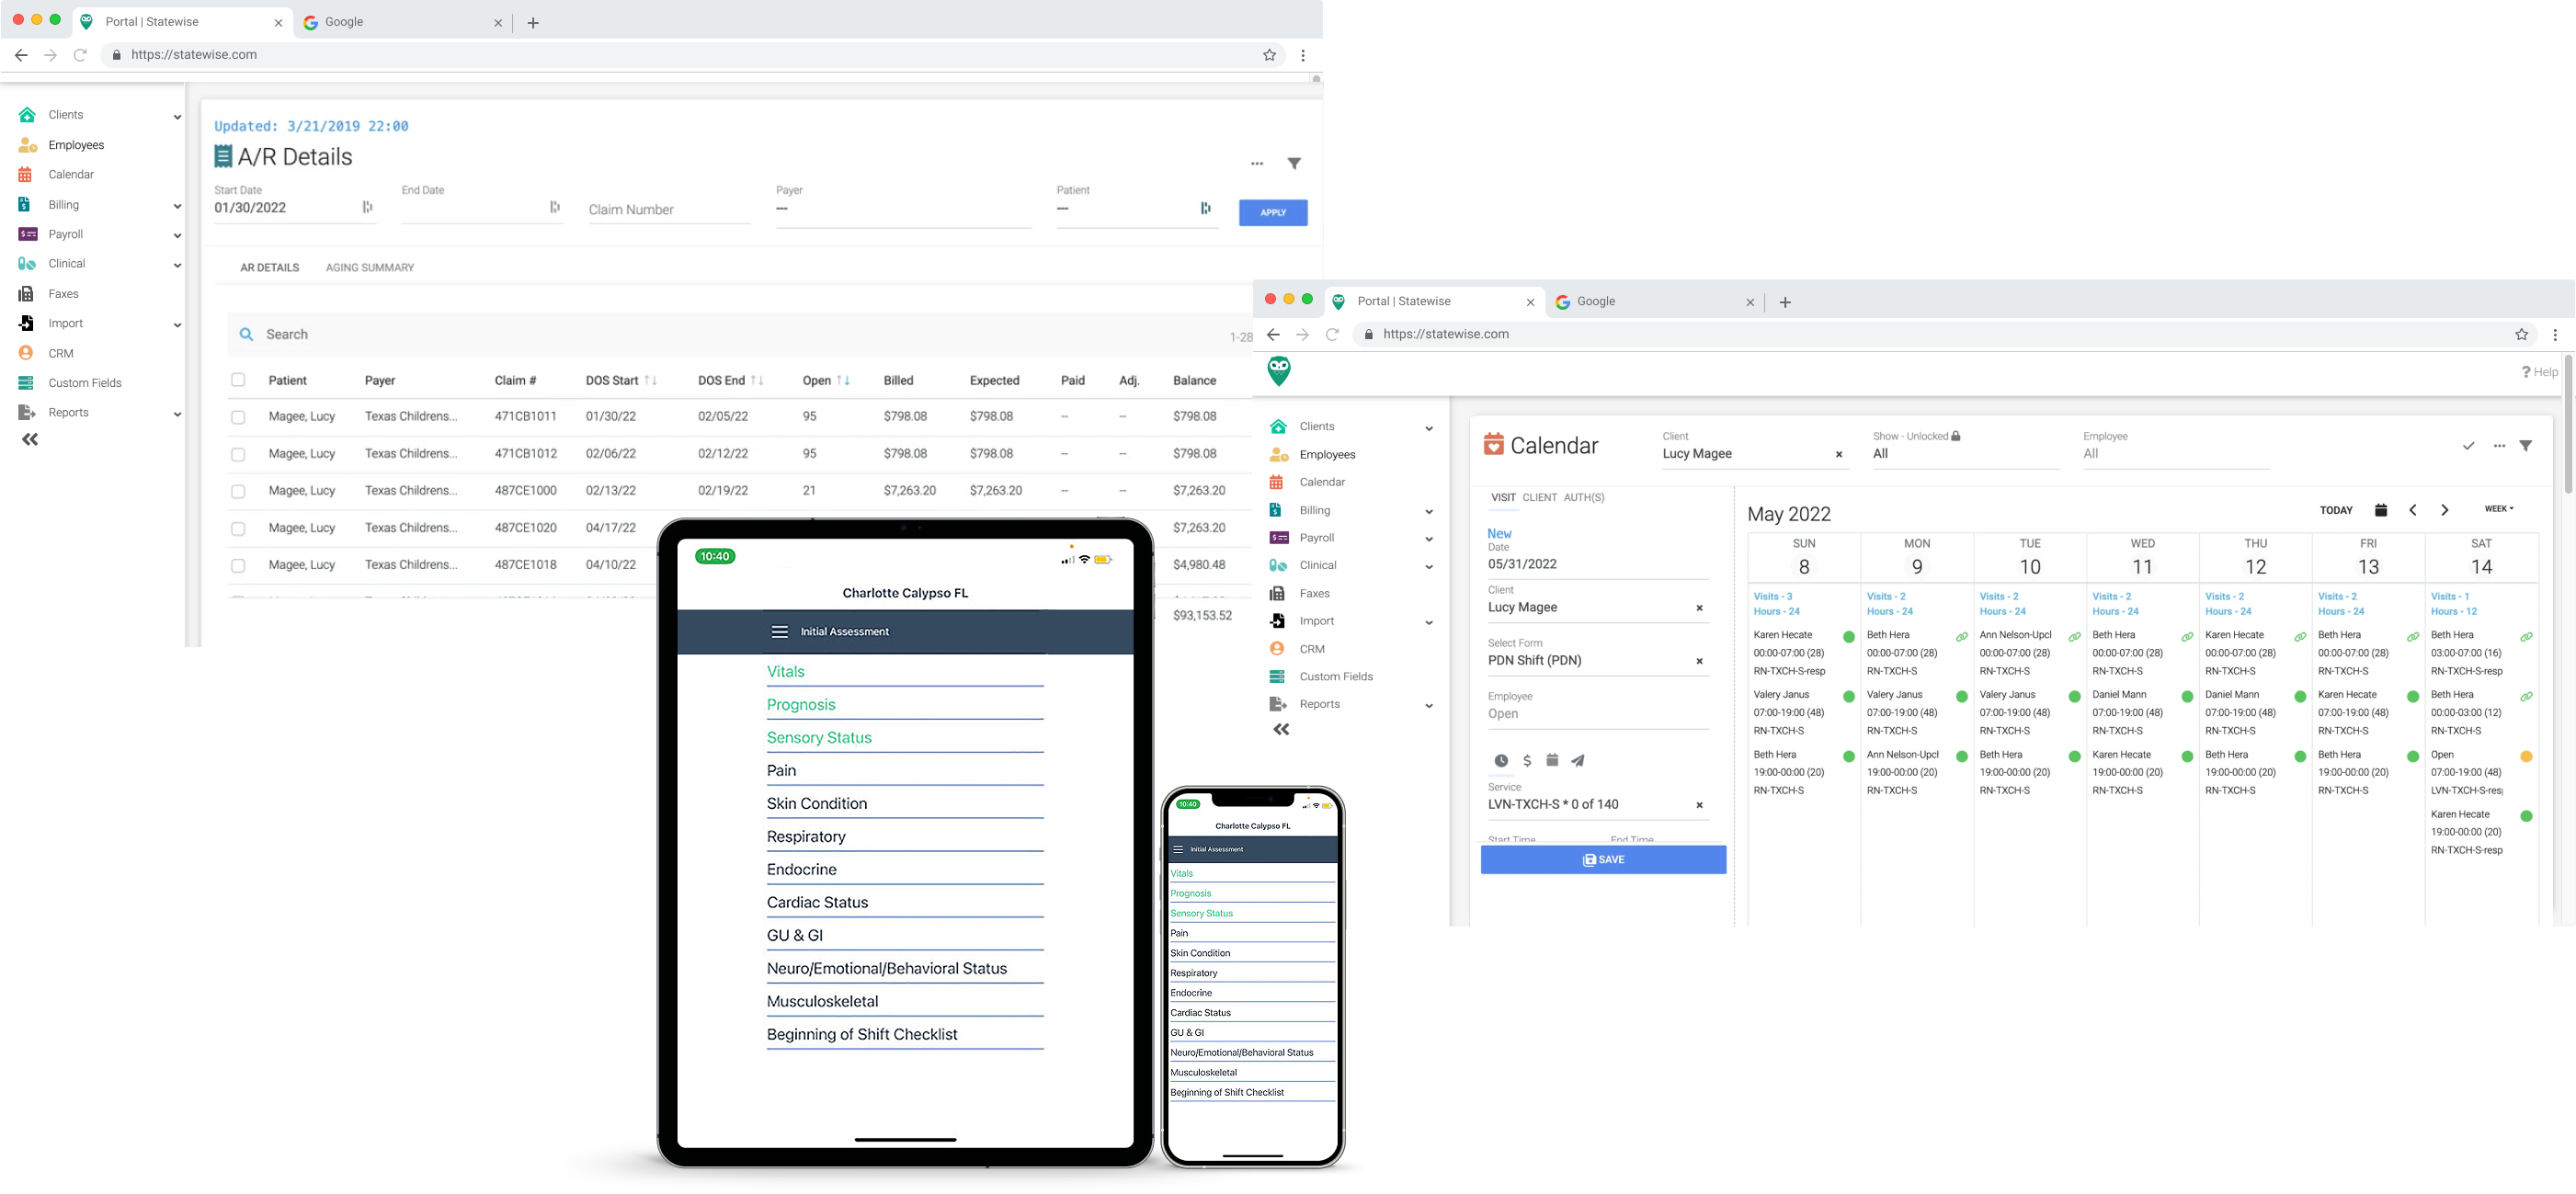Open the AUTH(S) tab in calendar panel
Image resolution: width=2576 pixels, height=1194 pixels.
[1584, 497]
